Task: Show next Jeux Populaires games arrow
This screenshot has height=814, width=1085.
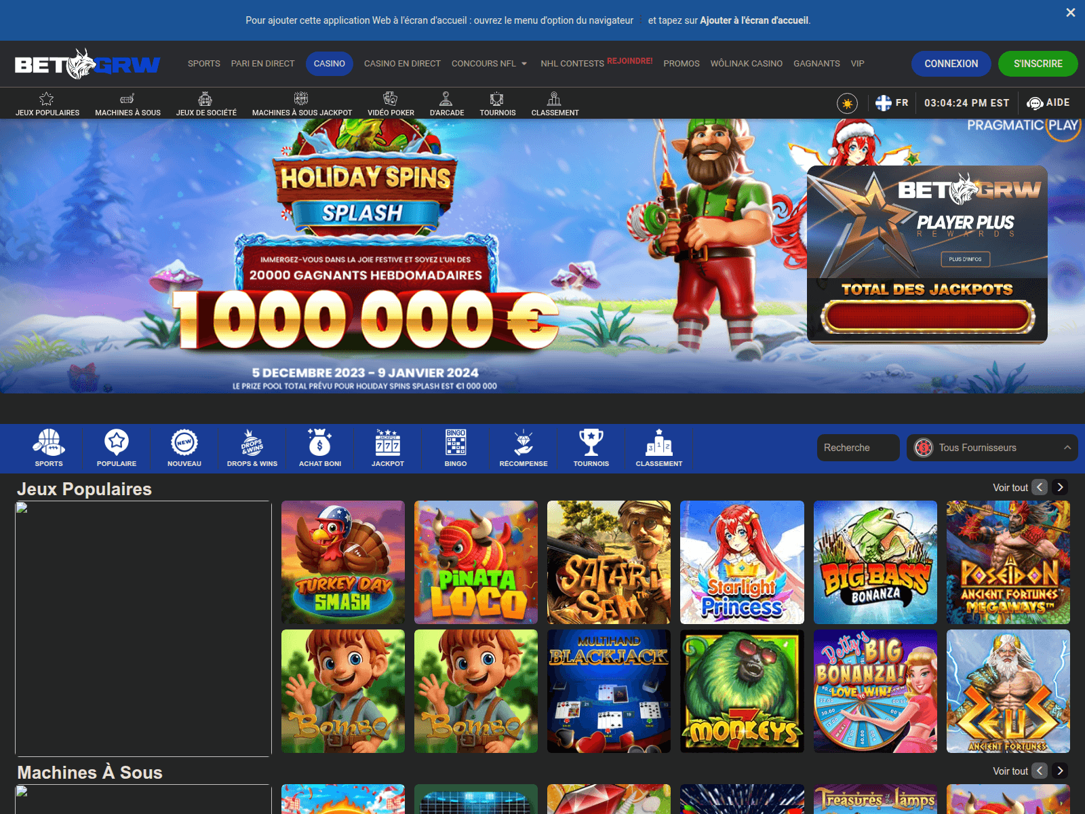Action: pos(1060,487)
